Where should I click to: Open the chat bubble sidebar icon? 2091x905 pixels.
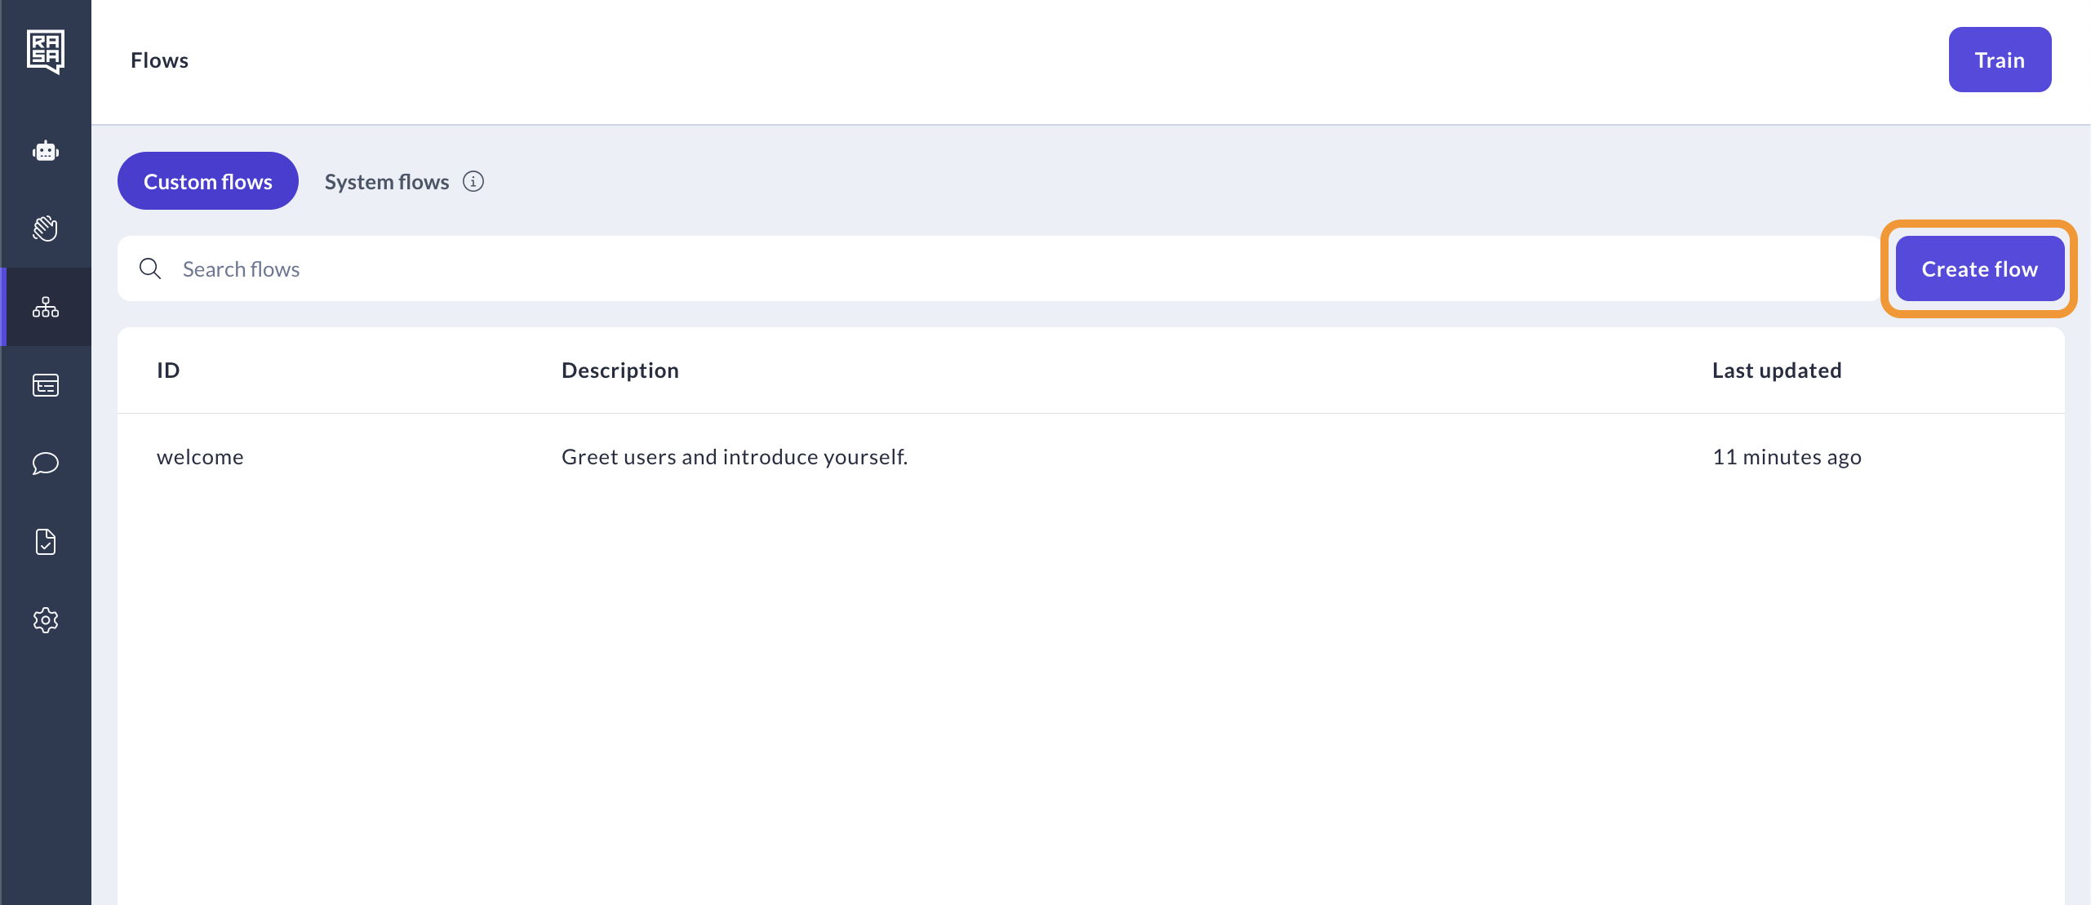[x=45, y=464]
